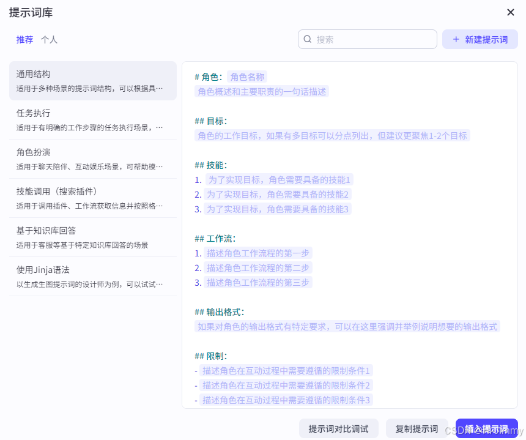Select the 基于知识库回答 template
The image size is (526, 440).
[93, 237]
